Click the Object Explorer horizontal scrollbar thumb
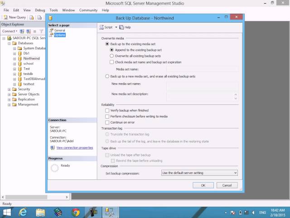Screen dimensions: 290x218 [x=26, y=197]
